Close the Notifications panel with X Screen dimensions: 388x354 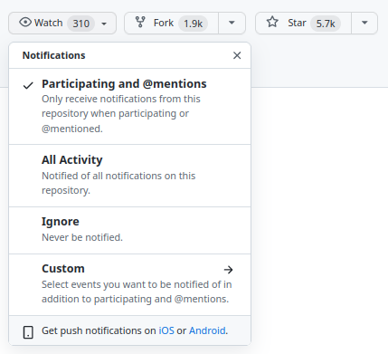[237, 55]
